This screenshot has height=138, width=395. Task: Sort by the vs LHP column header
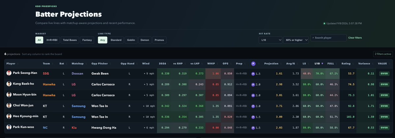pyautogui.click(x=196, y=64)
